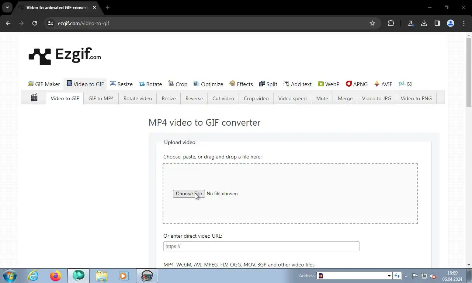Launch Windows Media Player from the taskbar
Viewport: 472px width, 283px height.
click(x=123, y=276)
